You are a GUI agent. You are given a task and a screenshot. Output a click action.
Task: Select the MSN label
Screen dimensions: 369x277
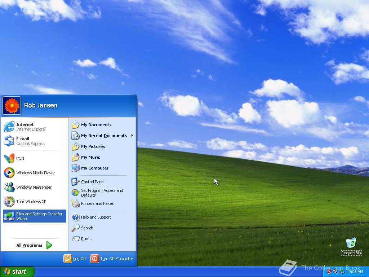coord(20,158)
